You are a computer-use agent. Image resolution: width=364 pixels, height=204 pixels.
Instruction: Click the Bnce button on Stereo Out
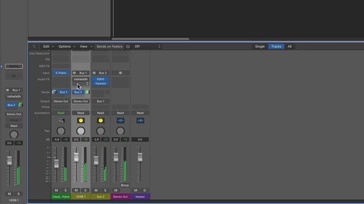(x=125, y=185)
